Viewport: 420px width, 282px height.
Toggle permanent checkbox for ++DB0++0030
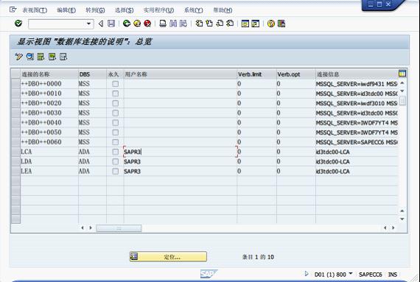pyautogui.click(x=115, y=113)
